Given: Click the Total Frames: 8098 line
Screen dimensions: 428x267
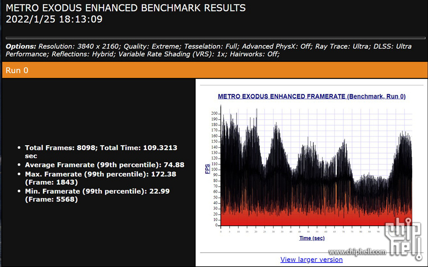Looking at the screenshot, I should pyautogui.click(x=101, y=152).
